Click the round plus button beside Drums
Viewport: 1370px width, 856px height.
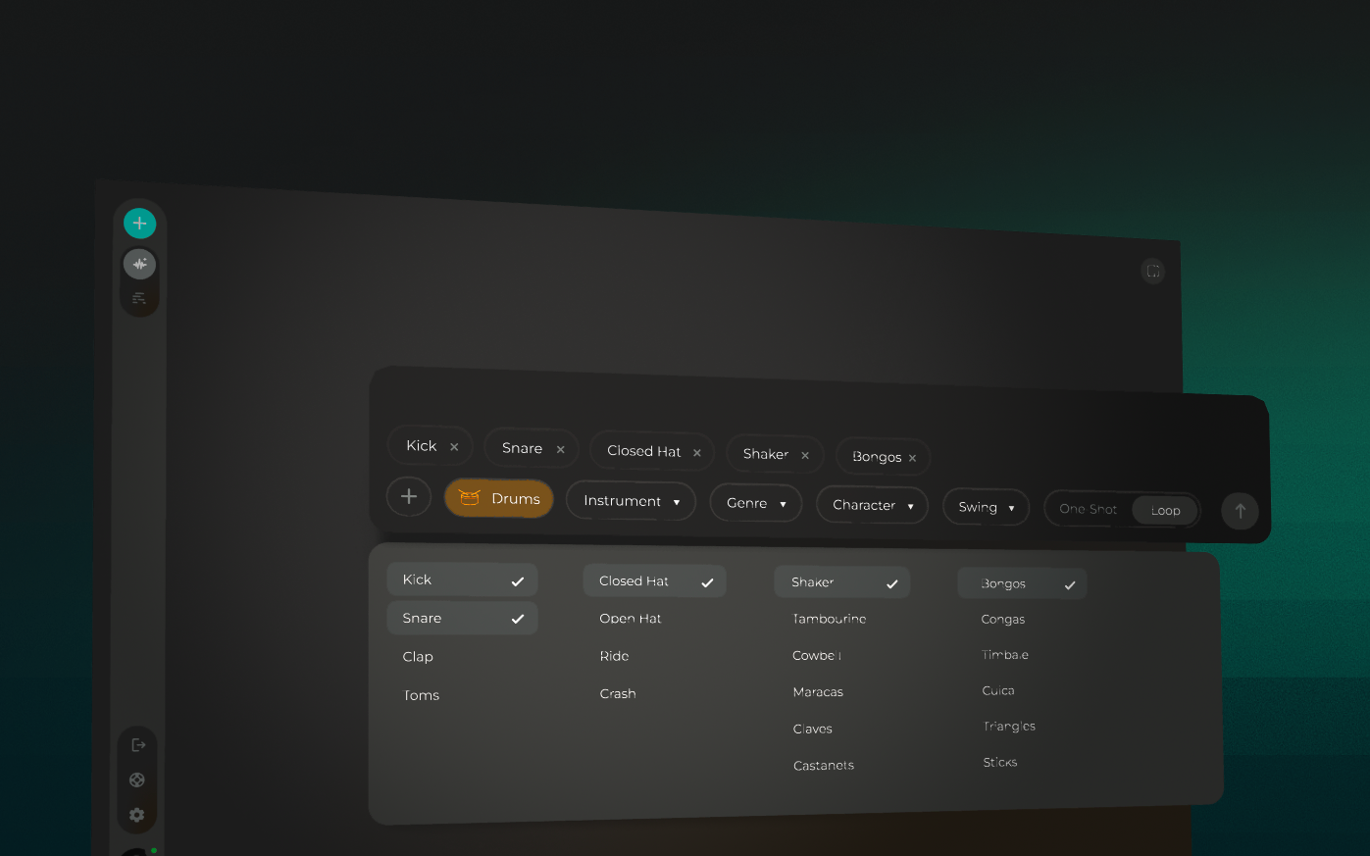pyautogui.click(x=409, y=496)
